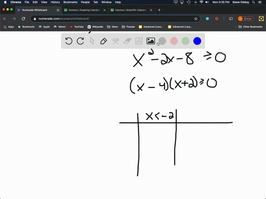Go back to previous page
Viewport: 266px width, 199px height.
coord(5,19)
